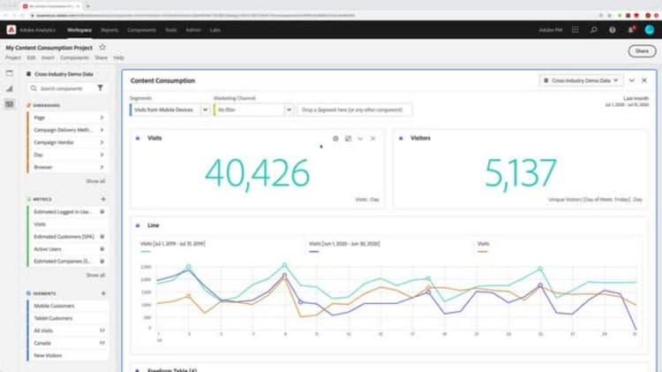Screen dimensions: 662x372
Task: Expand the Campaign Vendor dimension arrow
Action: point(102,142)
